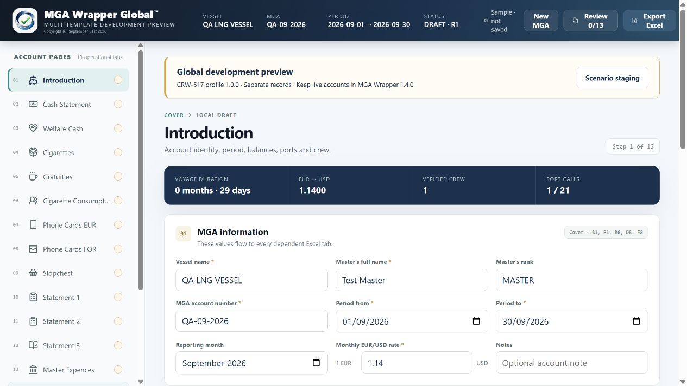Viewport: 687px width, 386px height.
Task: Click the 'Step 1 of 13' badge
Action: [x=633, y=146]
